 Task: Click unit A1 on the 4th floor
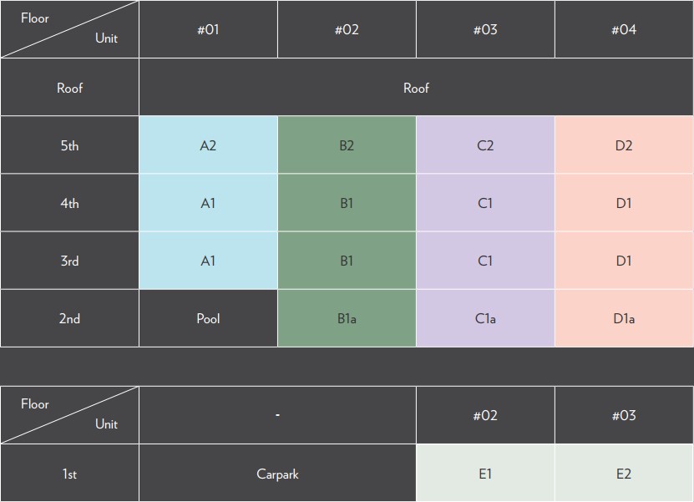point(208,203)
